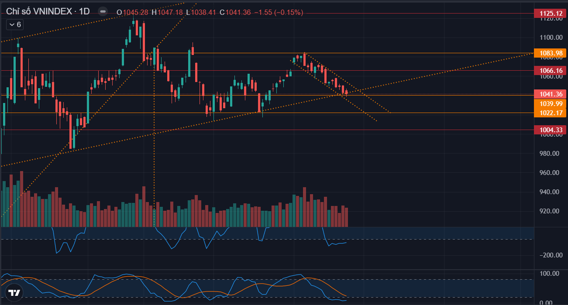
Task: Select the 1039.99 orange price label
Action: [x=551, y=103]
